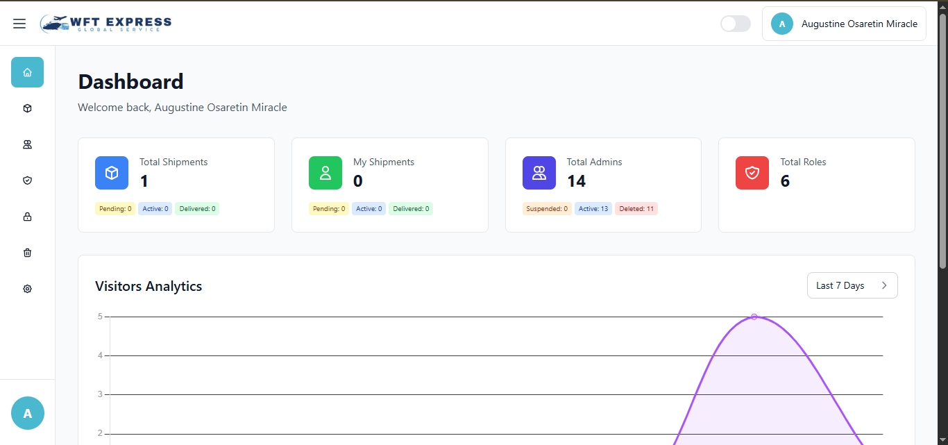Select the trash bin sidebar icon
This screenshot has width=948, height=445.
pyautogui.click(x=27, y=253)
